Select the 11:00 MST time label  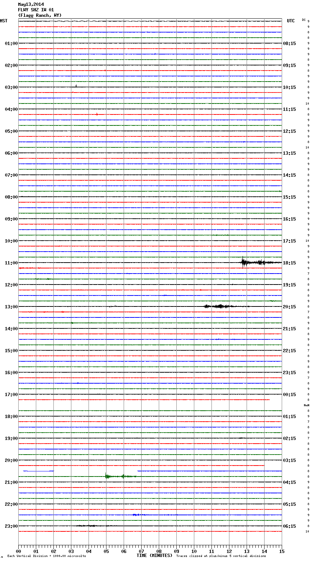click(x=11, y=263)
